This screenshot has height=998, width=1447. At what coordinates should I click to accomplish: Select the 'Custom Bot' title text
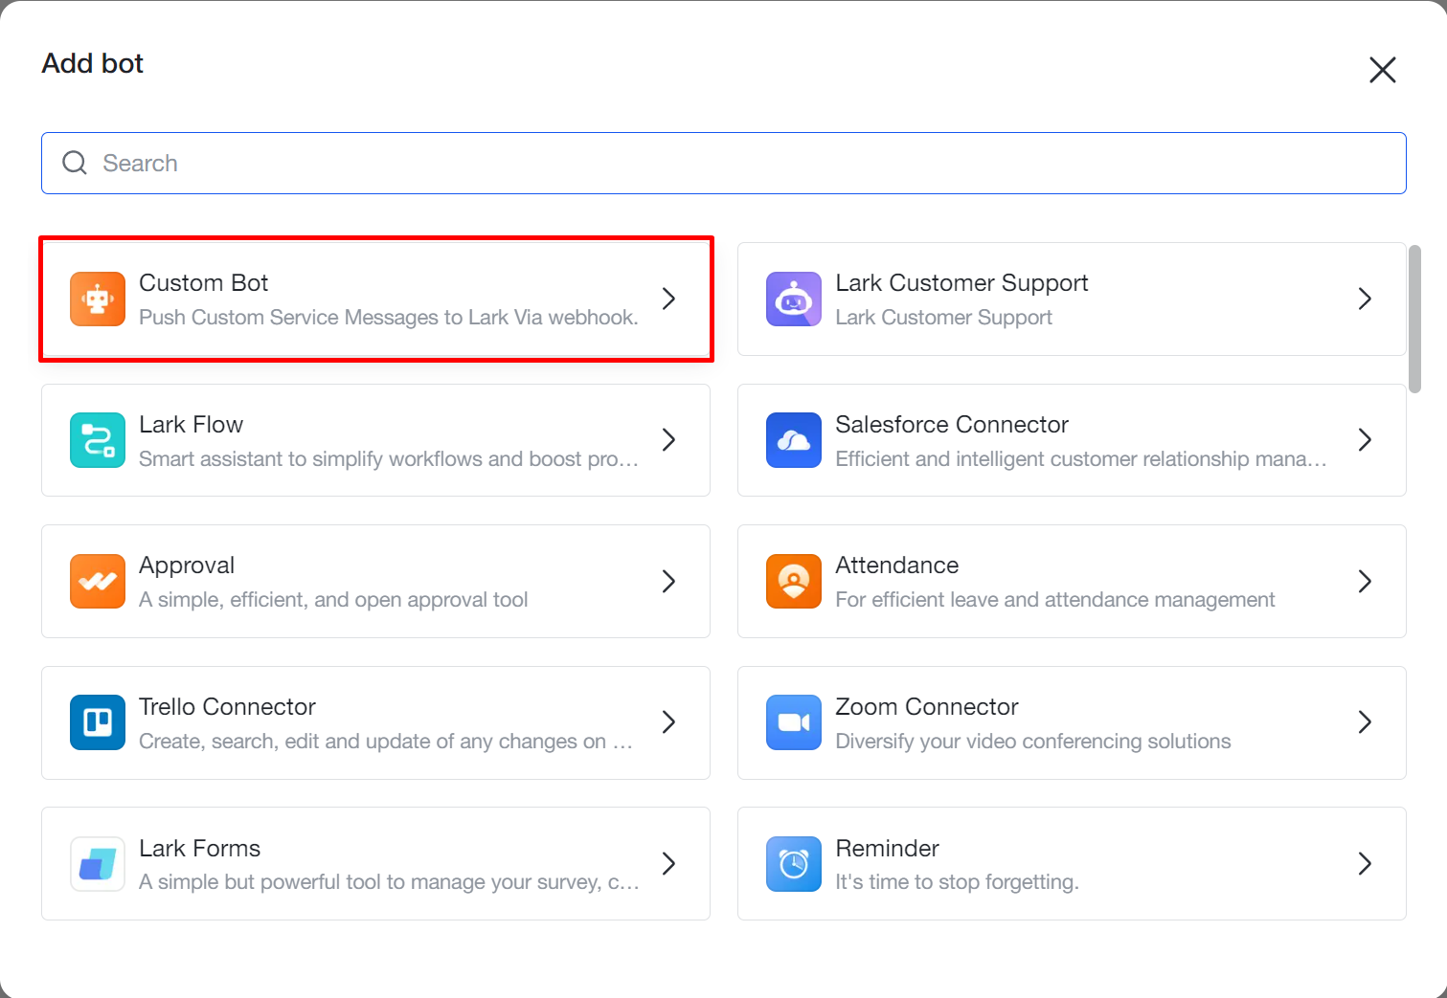click(x=203, y=283)
